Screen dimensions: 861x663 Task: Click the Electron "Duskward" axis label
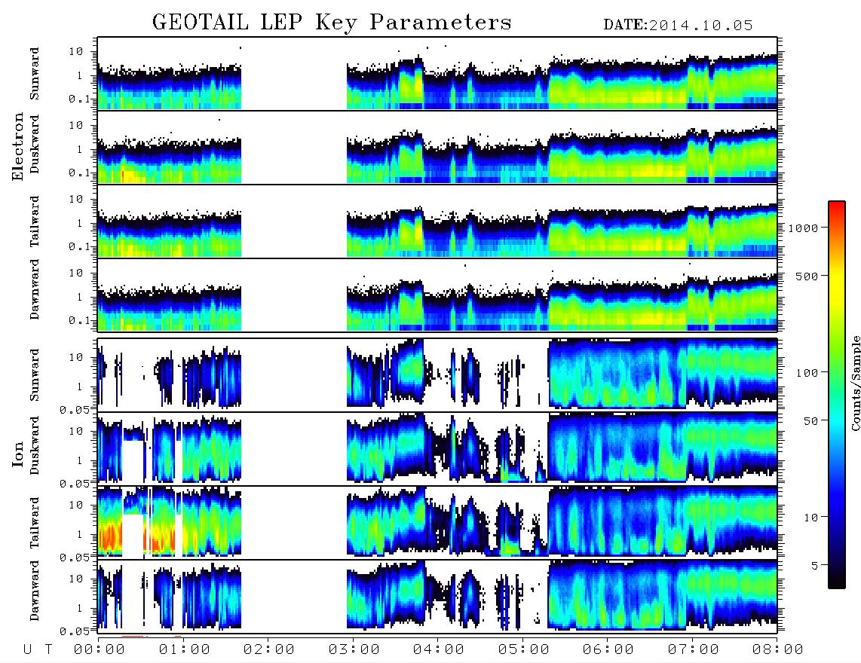tap(34, 144)
